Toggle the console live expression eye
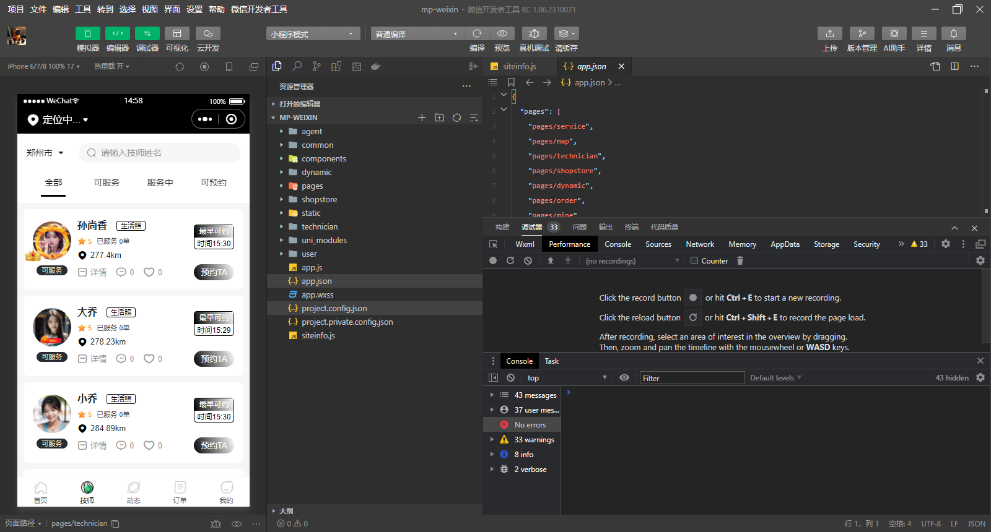The image size is (991, 532). point(624,378)
